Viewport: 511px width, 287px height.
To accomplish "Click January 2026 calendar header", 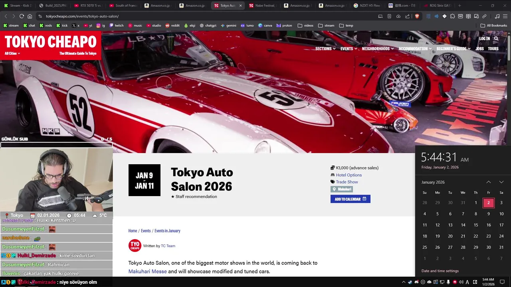I will click(433, 182).
